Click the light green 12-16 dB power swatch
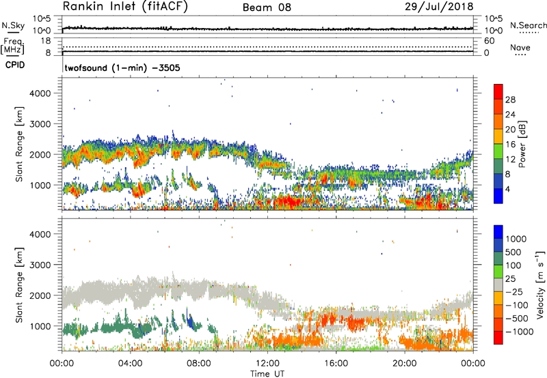Viewport: 547px width, 378px height. tap(498, 151)
